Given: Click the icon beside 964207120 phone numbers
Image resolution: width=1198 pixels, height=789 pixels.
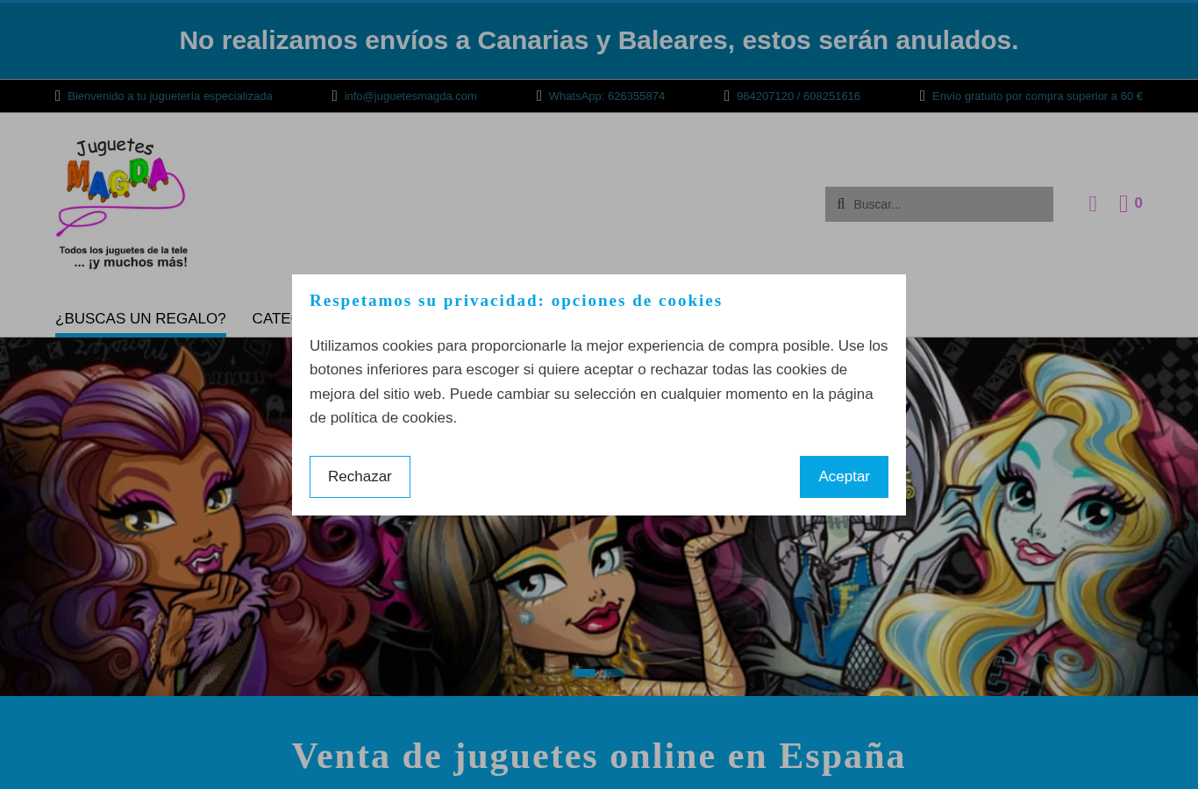Looking at the screenshot, I should click(727, 96).
